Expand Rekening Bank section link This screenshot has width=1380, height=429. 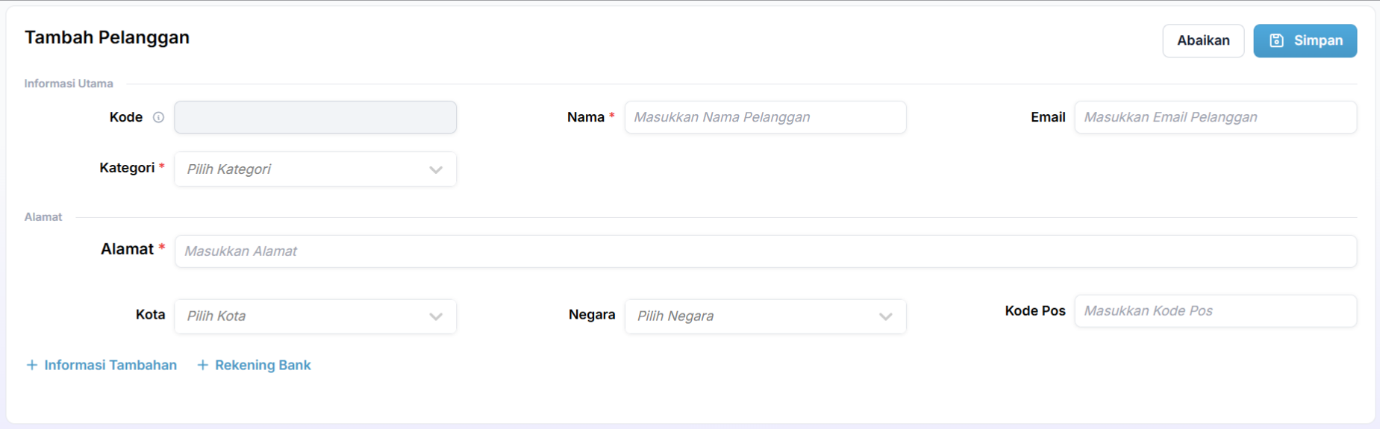[254, 365]
